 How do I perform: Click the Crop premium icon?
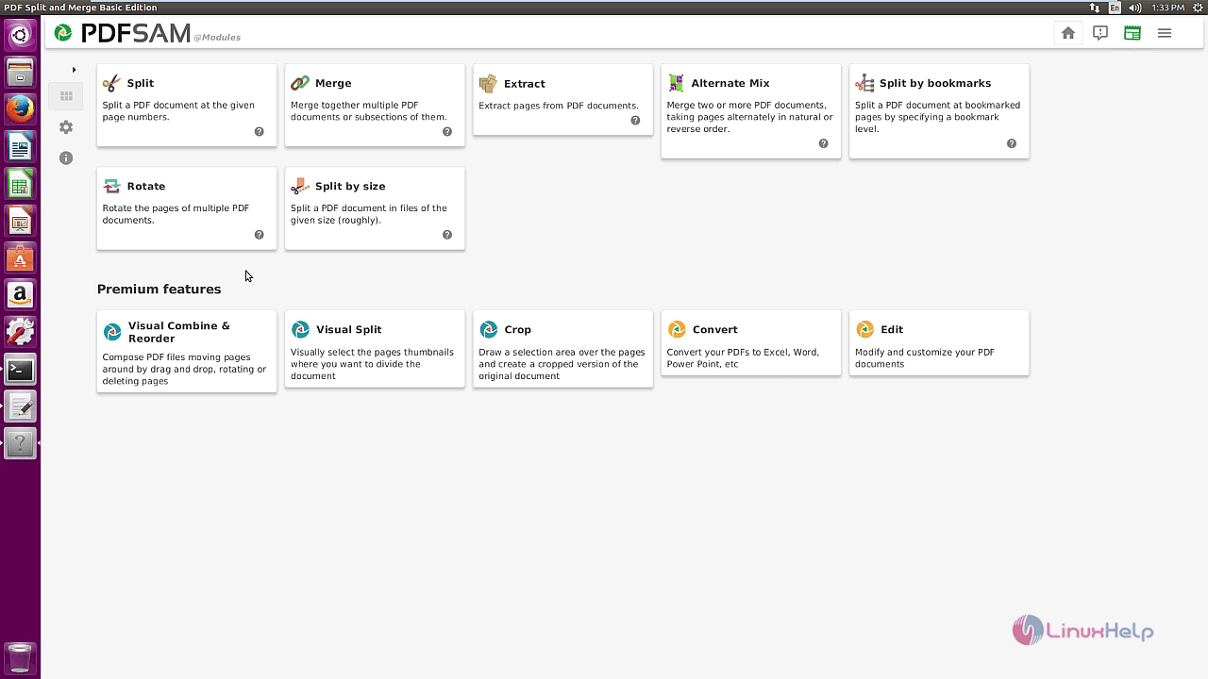488,329
